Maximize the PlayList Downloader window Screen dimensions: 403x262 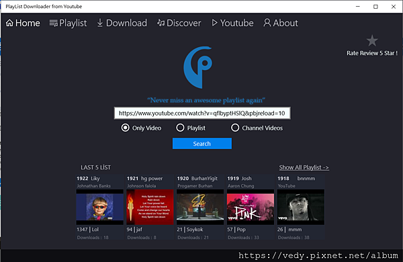click(x=375, y=7)
